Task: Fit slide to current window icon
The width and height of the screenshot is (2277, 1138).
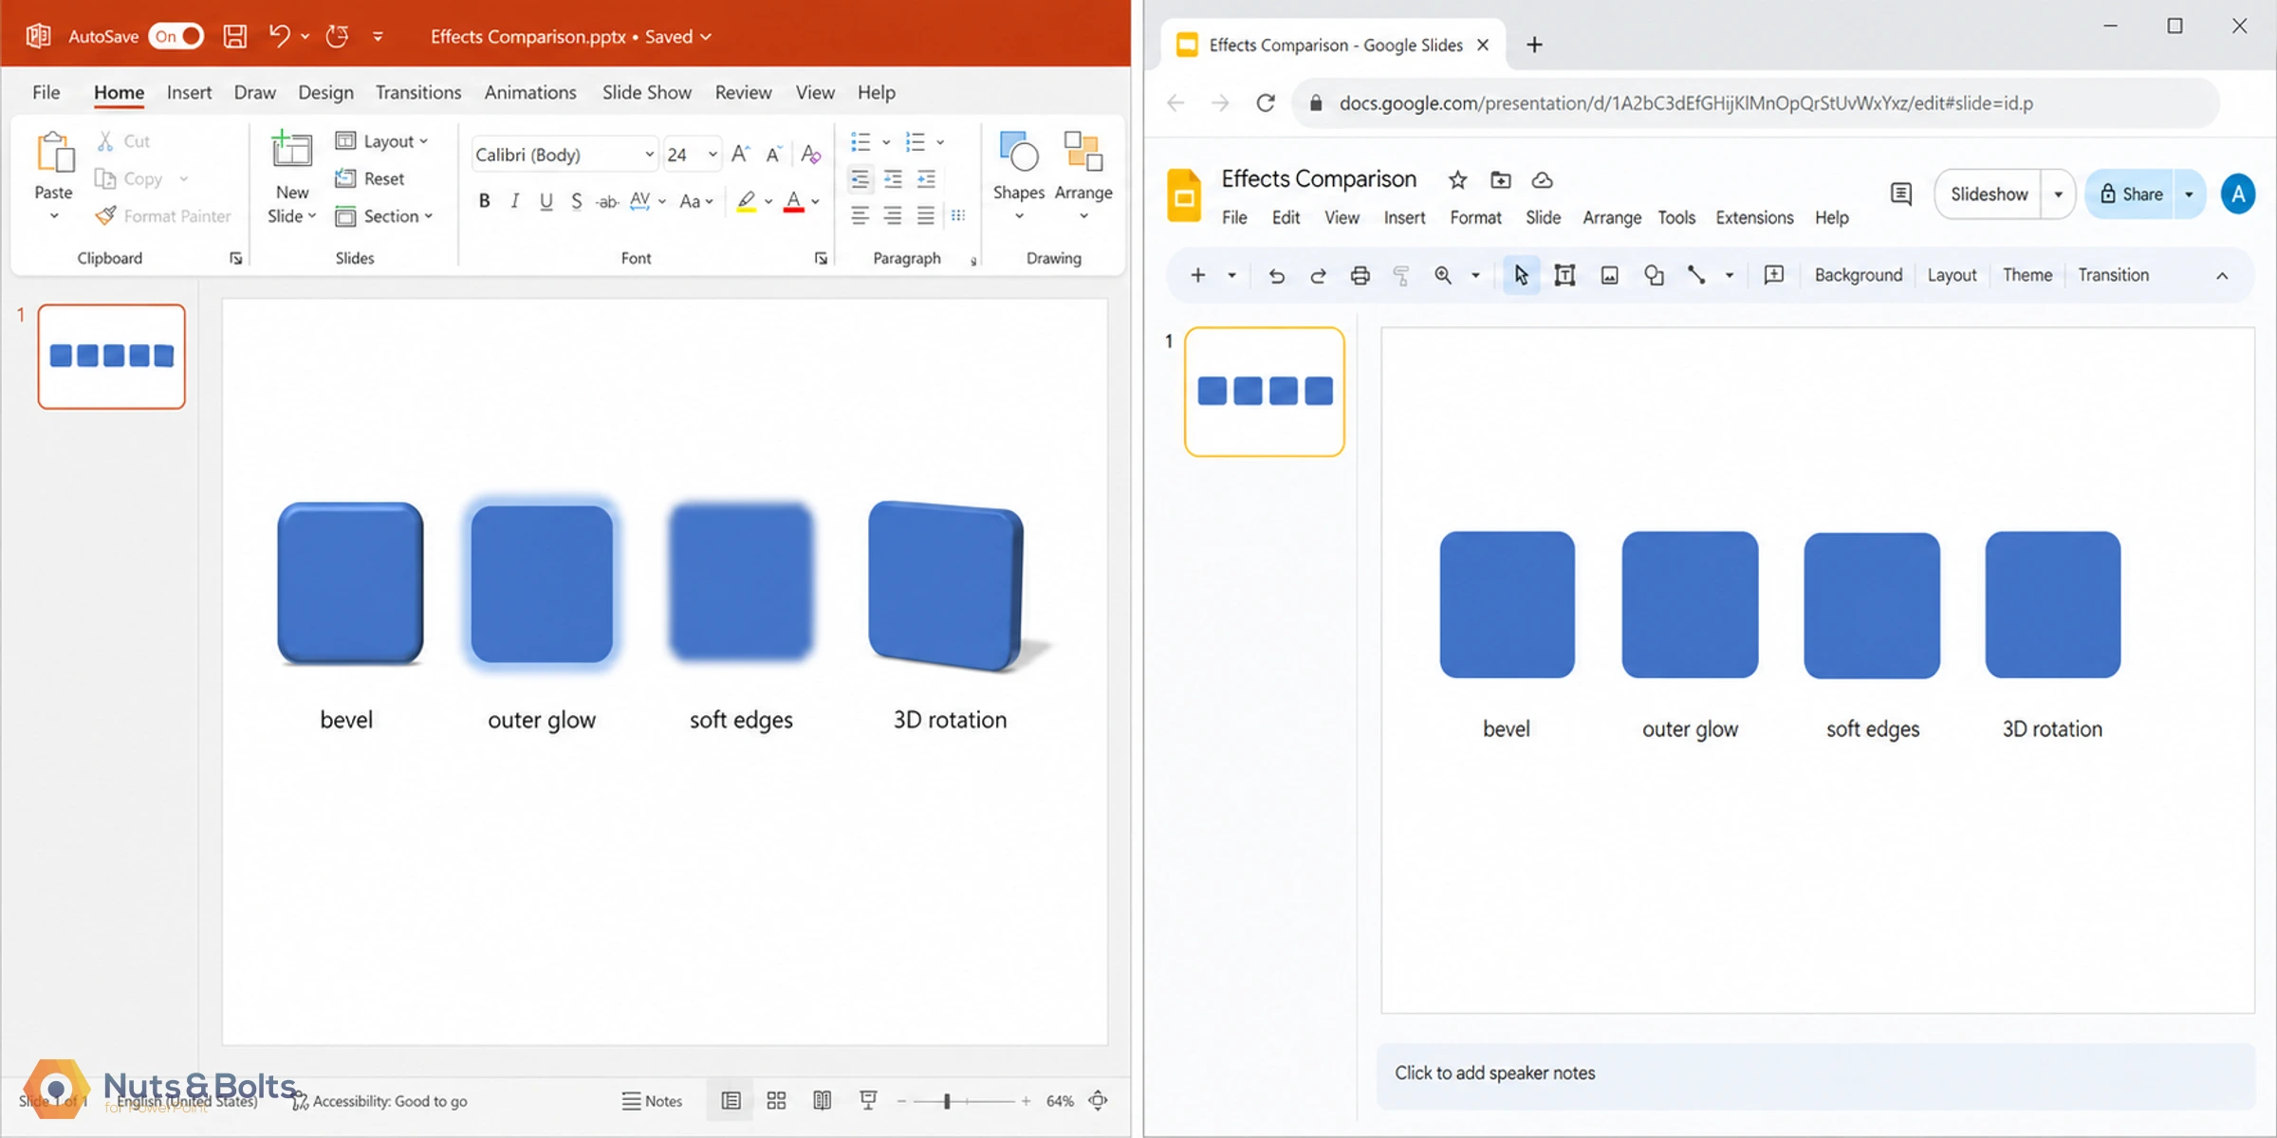Action: click(x=1098, y=1100)
